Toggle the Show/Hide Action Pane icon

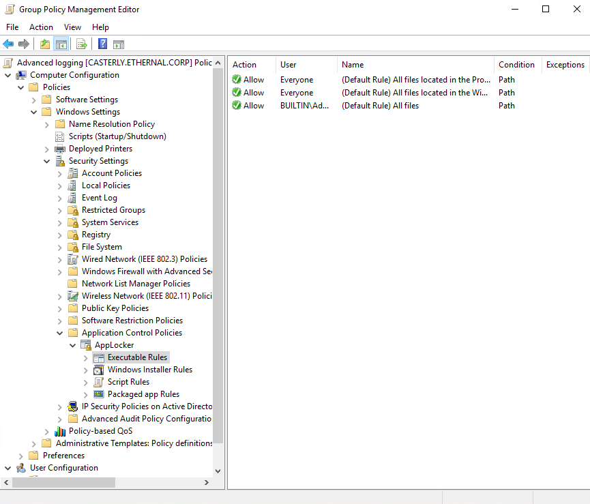119,44
